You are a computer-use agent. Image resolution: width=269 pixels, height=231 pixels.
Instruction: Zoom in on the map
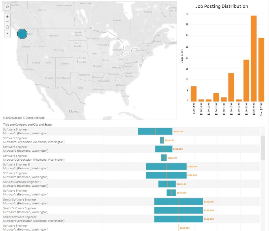click(x=7, y=16)
